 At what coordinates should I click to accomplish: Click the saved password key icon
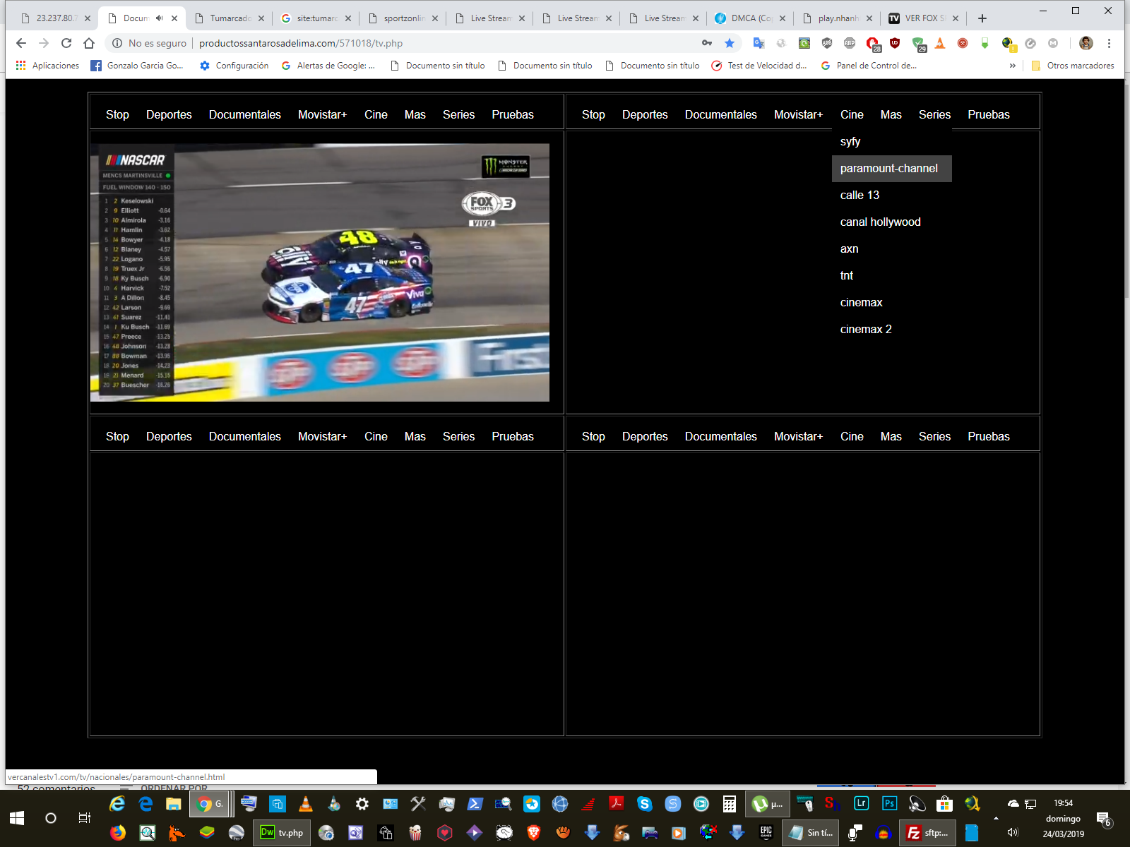(x=707, y=43)
